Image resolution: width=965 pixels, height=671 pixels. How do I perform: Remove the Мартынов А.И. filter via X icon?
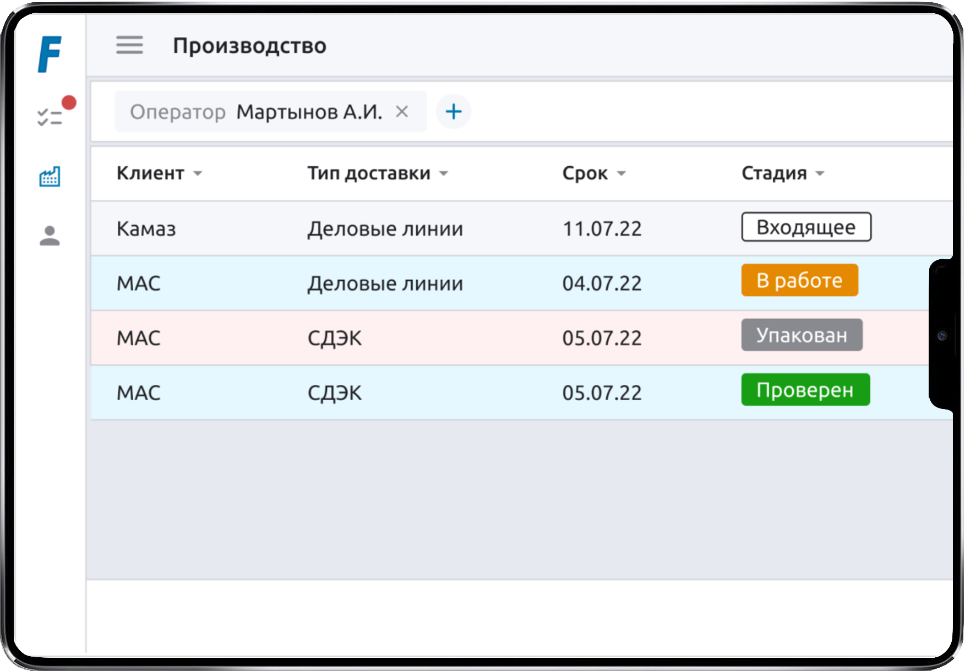(402, 111)
